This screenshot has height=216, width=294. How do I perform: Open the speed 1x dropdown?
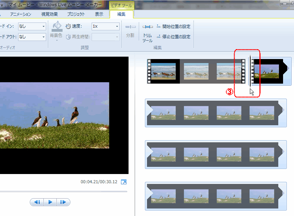[x=117, y=26]
